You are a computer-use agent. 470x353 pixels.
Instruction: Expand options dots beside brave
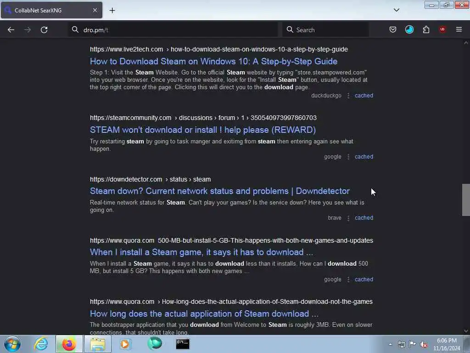click(348, 218)
